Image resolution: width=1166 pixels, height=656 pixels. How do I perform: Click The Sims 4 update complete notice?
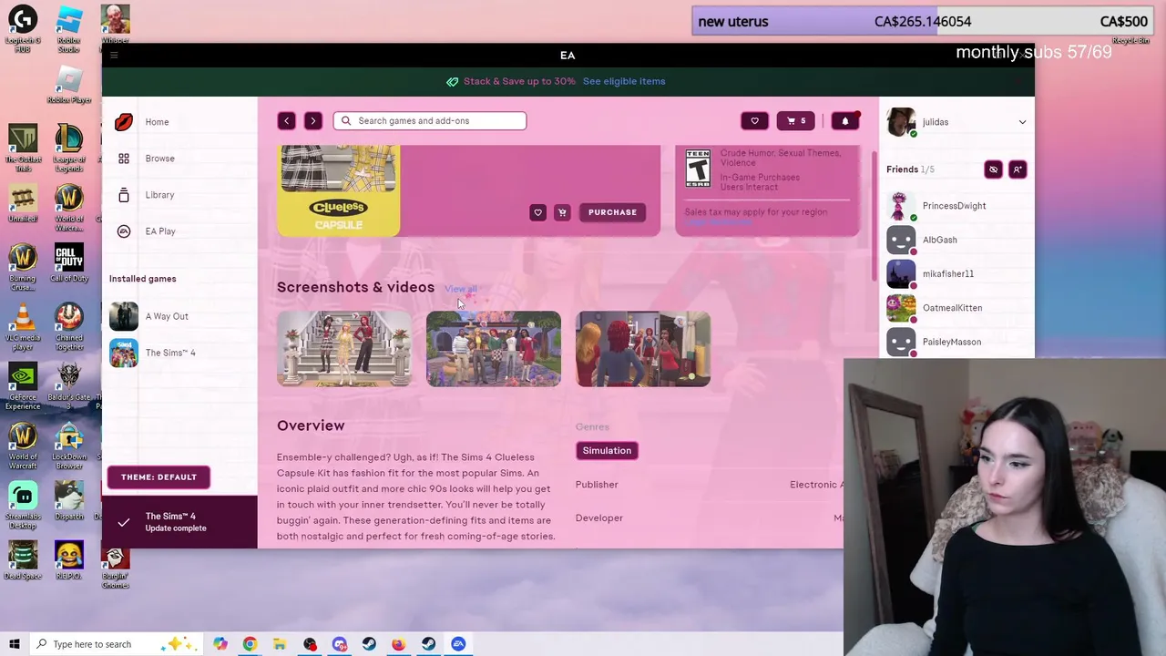pyautogui.click(x=179, y=522)
